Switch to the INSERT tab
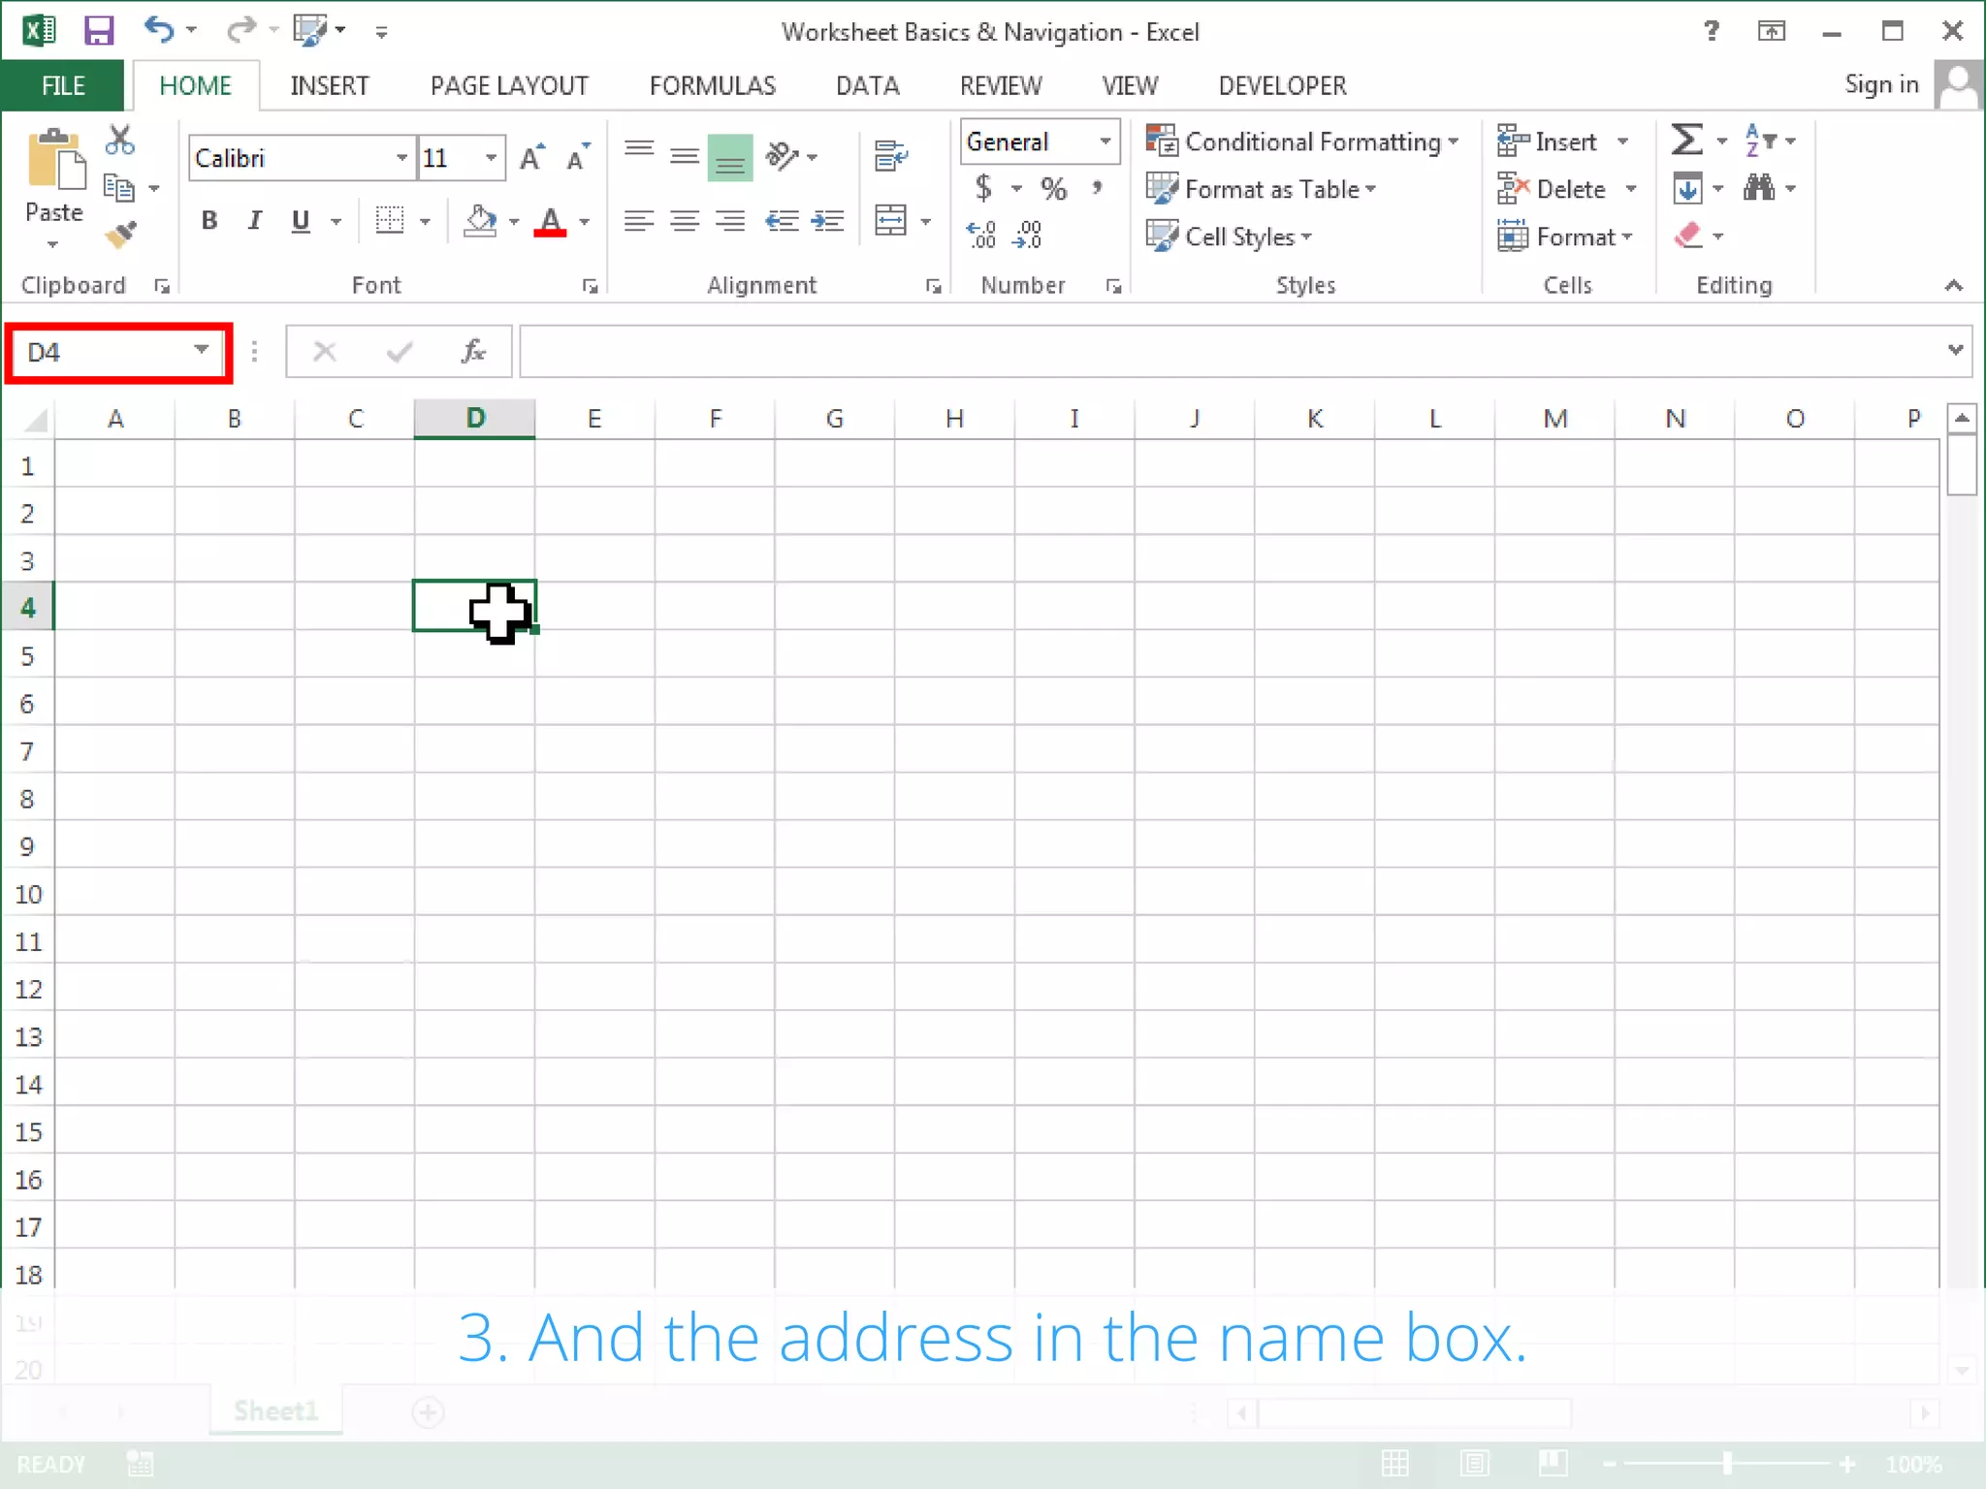Viewport: 1986px width, 1489px height. pyautogui.click(x=330, y=85)
